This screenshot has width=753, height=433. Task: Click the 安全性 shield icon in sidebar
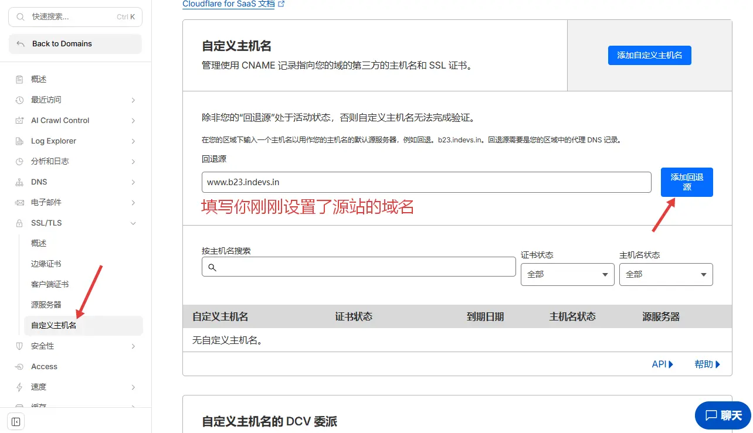coord(19,346)
